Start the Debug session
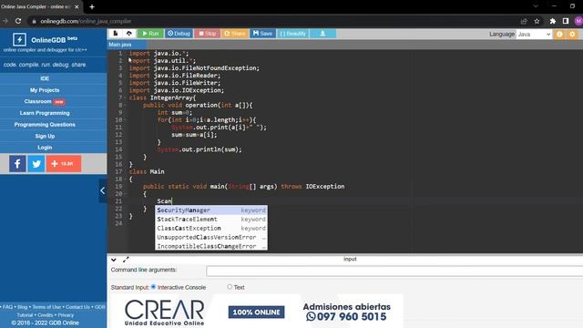This screenshot has width=583, height=328. [179, 34]
